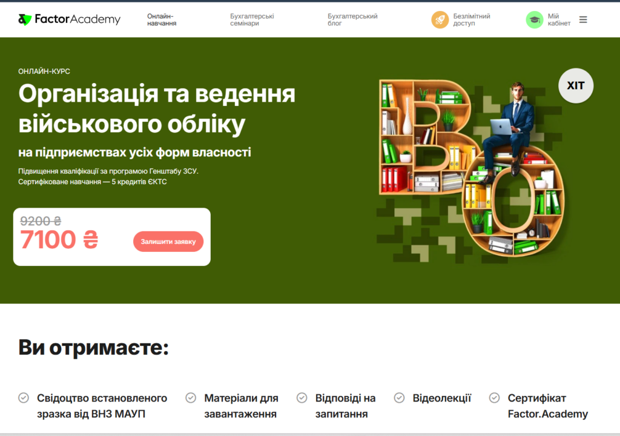
Task: Open the hamburger menu icon
Action: [x=583, y=19]
